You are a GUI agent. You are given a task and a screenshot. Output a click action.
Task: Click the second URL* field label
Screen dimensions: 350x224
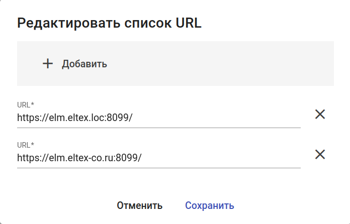click(x=25, y=145)
